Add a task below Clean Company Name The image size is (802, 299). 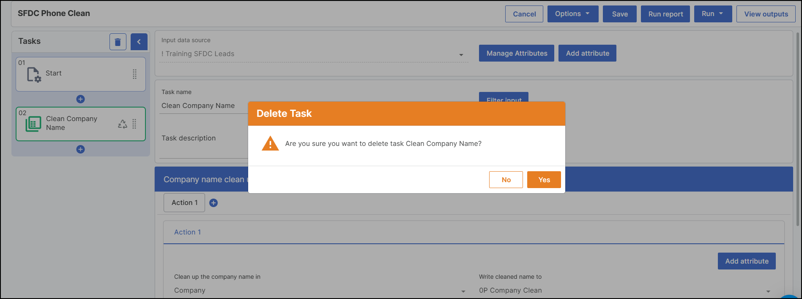point(81,149)
